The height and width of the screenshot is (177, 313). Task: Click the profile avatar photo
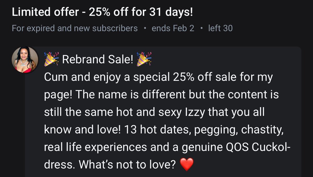point(25,60)
